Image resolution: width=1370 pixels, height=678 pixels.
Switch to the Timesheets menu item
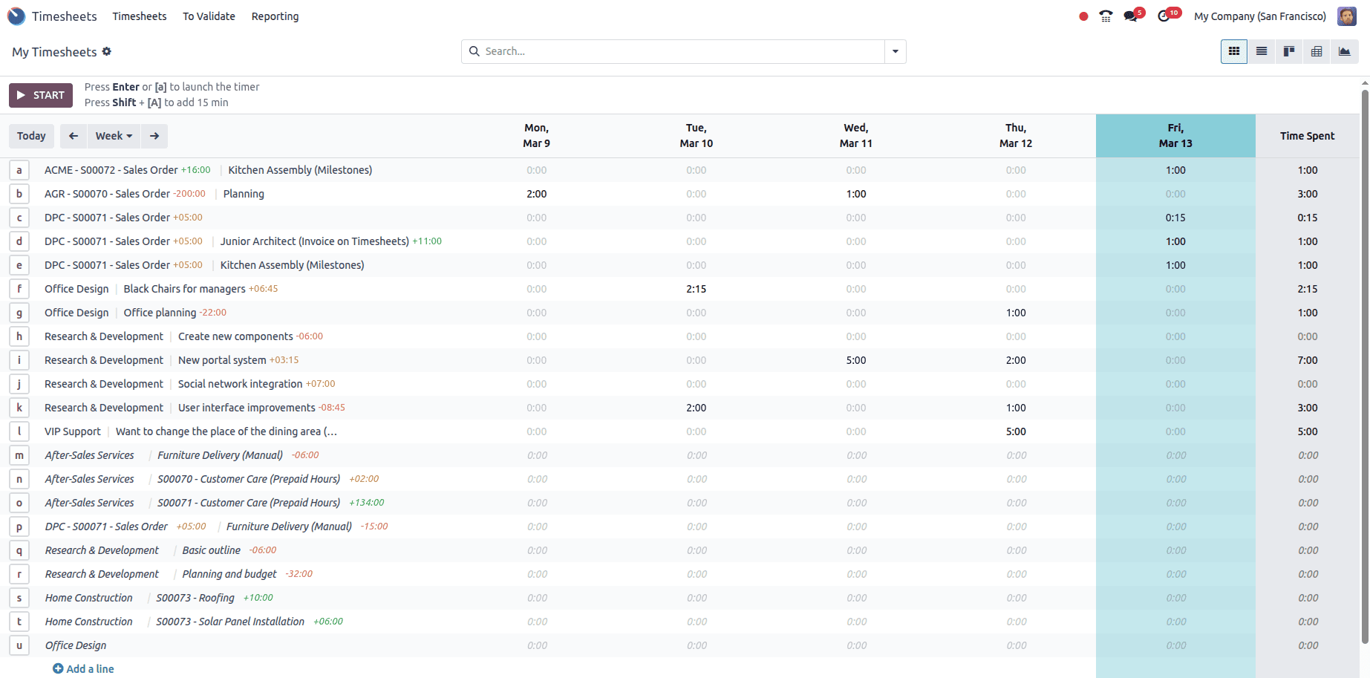(x=140, y=16)
